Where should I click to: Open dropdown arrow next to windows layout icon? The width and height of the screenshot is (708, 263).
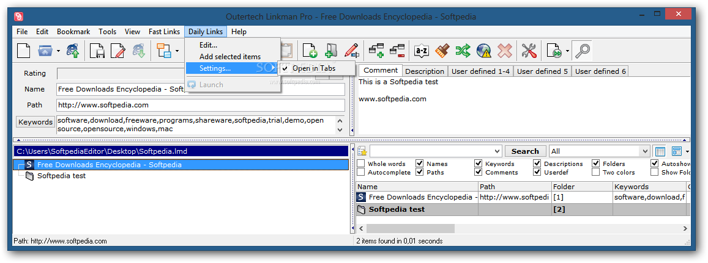(x=177, y=51)
